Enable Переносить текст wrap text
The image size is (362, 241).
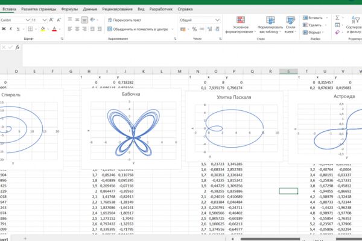124,20
